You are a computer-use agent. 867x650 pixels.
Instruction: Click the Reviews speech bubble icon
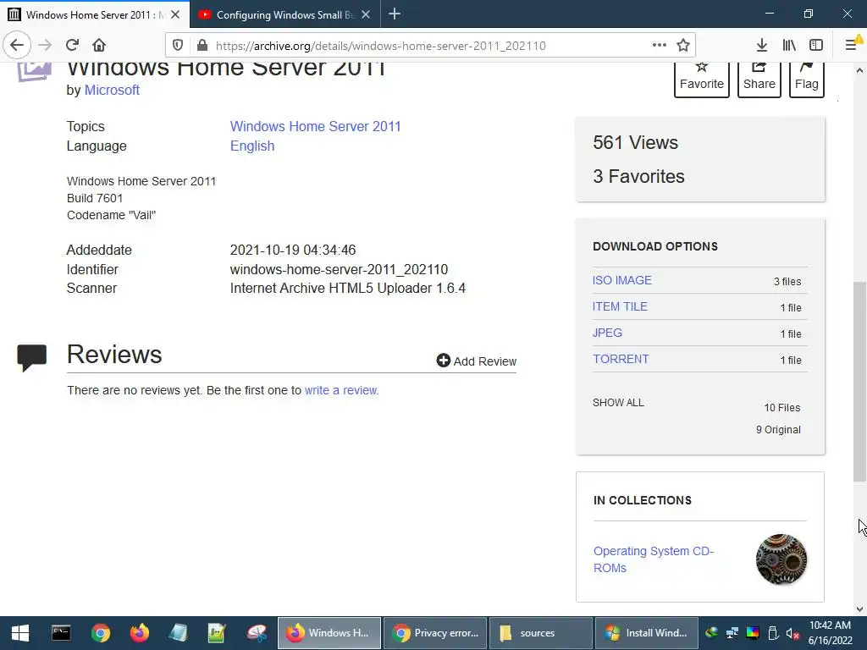pos(32,358)
